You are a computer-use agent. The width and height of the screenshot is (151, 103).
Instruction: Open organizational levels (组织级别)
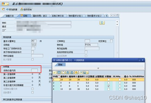coord(26,10)
